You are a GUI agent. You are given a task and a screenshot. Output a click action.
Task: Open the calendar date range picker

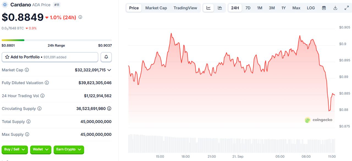click(324, 8)
